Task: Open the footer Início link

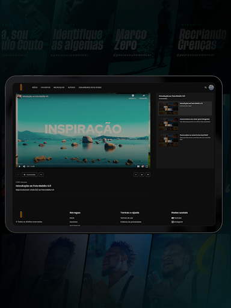Action: [72, 218]
